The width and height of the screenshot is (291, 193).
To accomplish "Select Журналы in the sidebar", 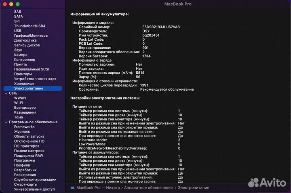I will 22,132.
